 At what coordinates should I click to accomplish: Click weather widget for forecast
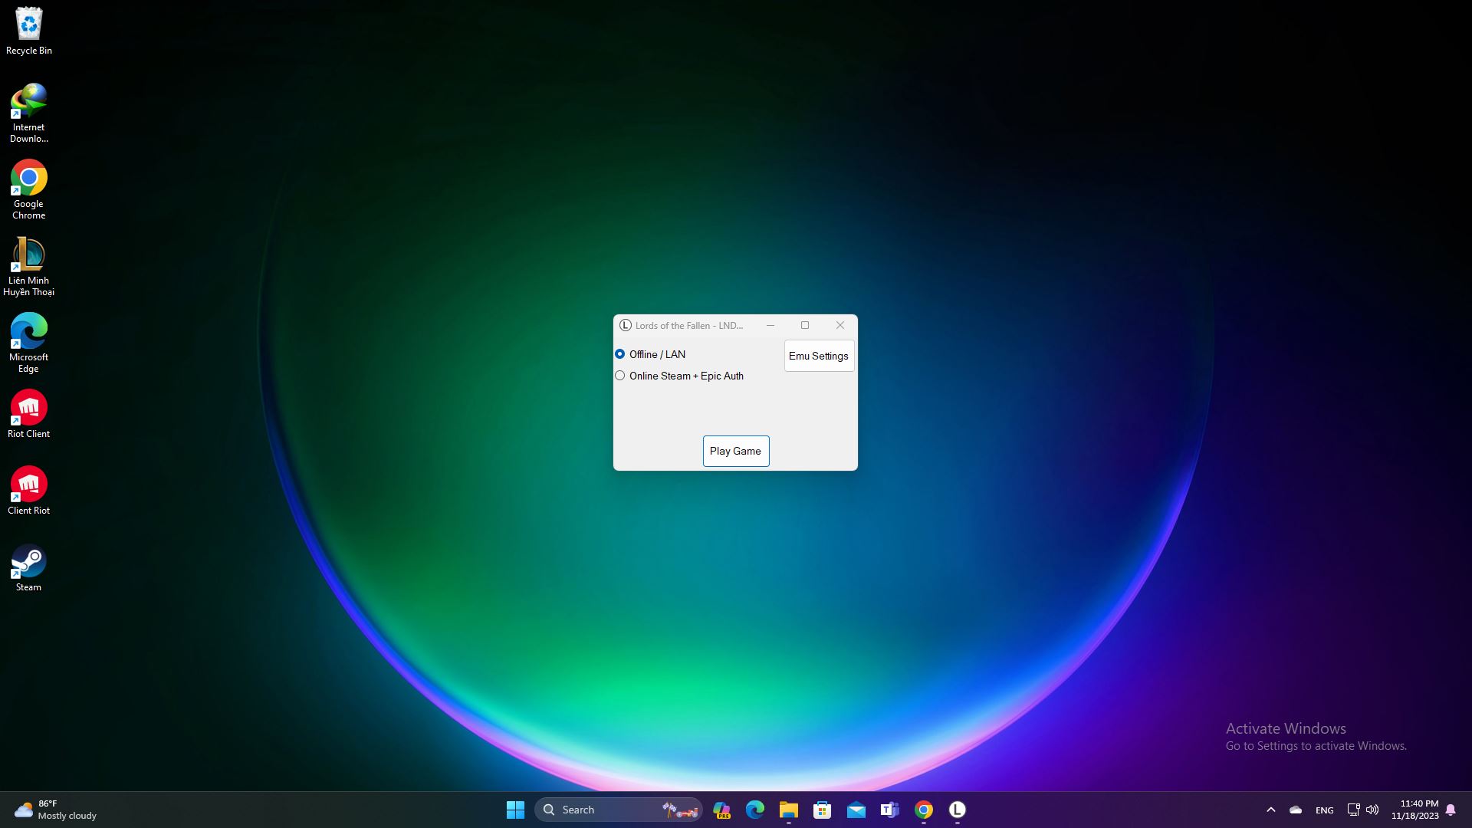(x=56, y=809)
